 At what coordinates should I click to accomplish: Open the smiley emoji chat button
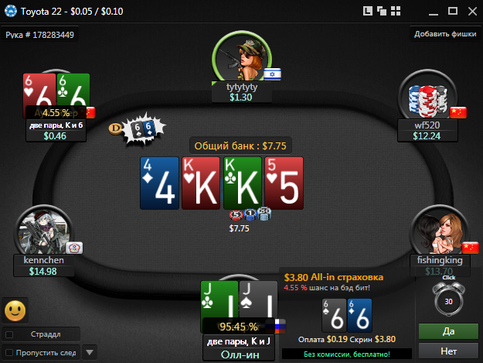click(x=15, y=310)
